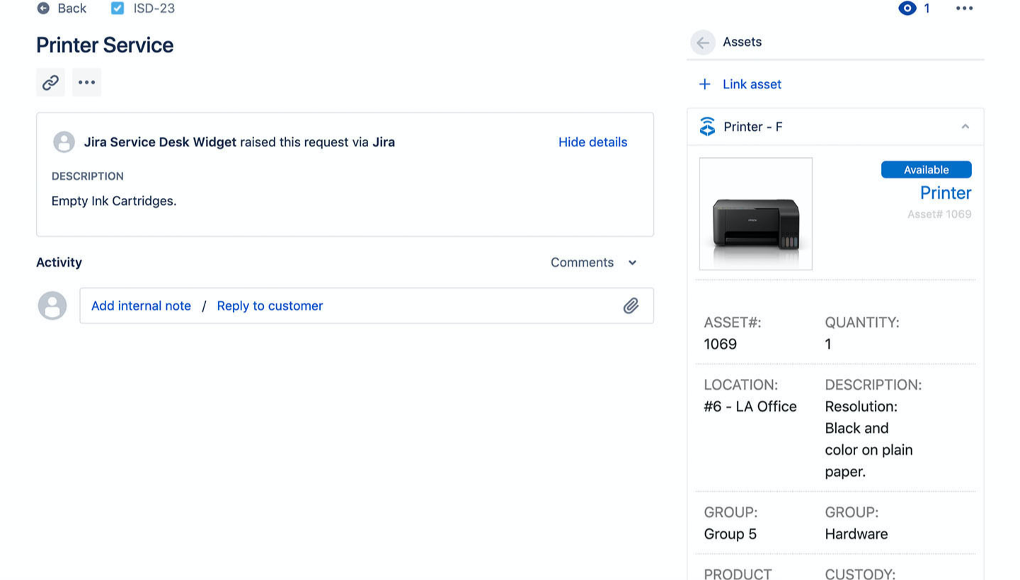
Task: Click the paperclip attachment icon
Action: (x=631, y=306)
